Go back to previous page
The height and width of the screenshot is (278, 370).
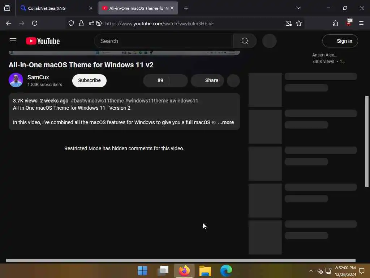click(x=9, y=23)
